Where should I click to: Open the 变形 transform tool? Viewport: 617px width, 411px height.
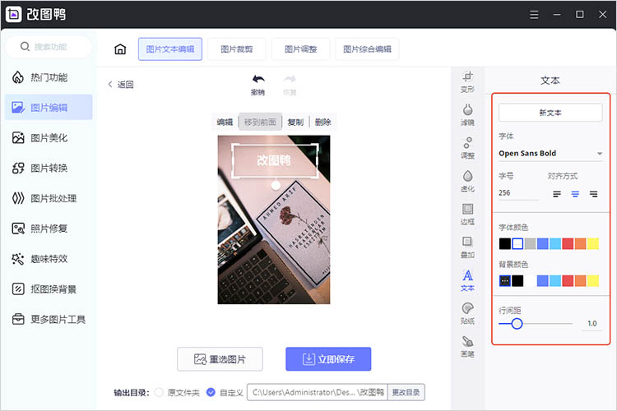point(467,81)
